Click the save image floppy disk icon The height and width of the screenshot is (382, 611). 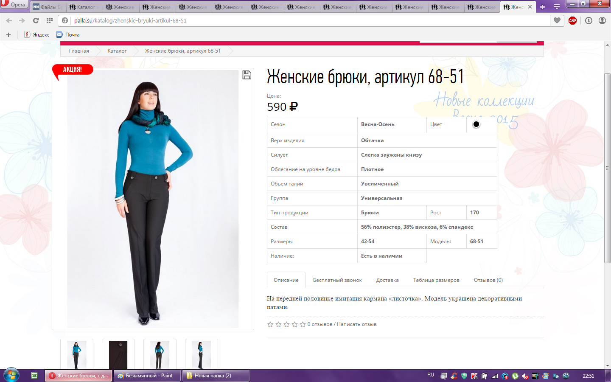(x=247, y=75)
